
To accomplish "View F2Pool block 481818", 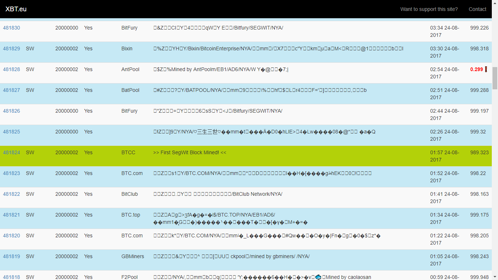I will 12,277.
